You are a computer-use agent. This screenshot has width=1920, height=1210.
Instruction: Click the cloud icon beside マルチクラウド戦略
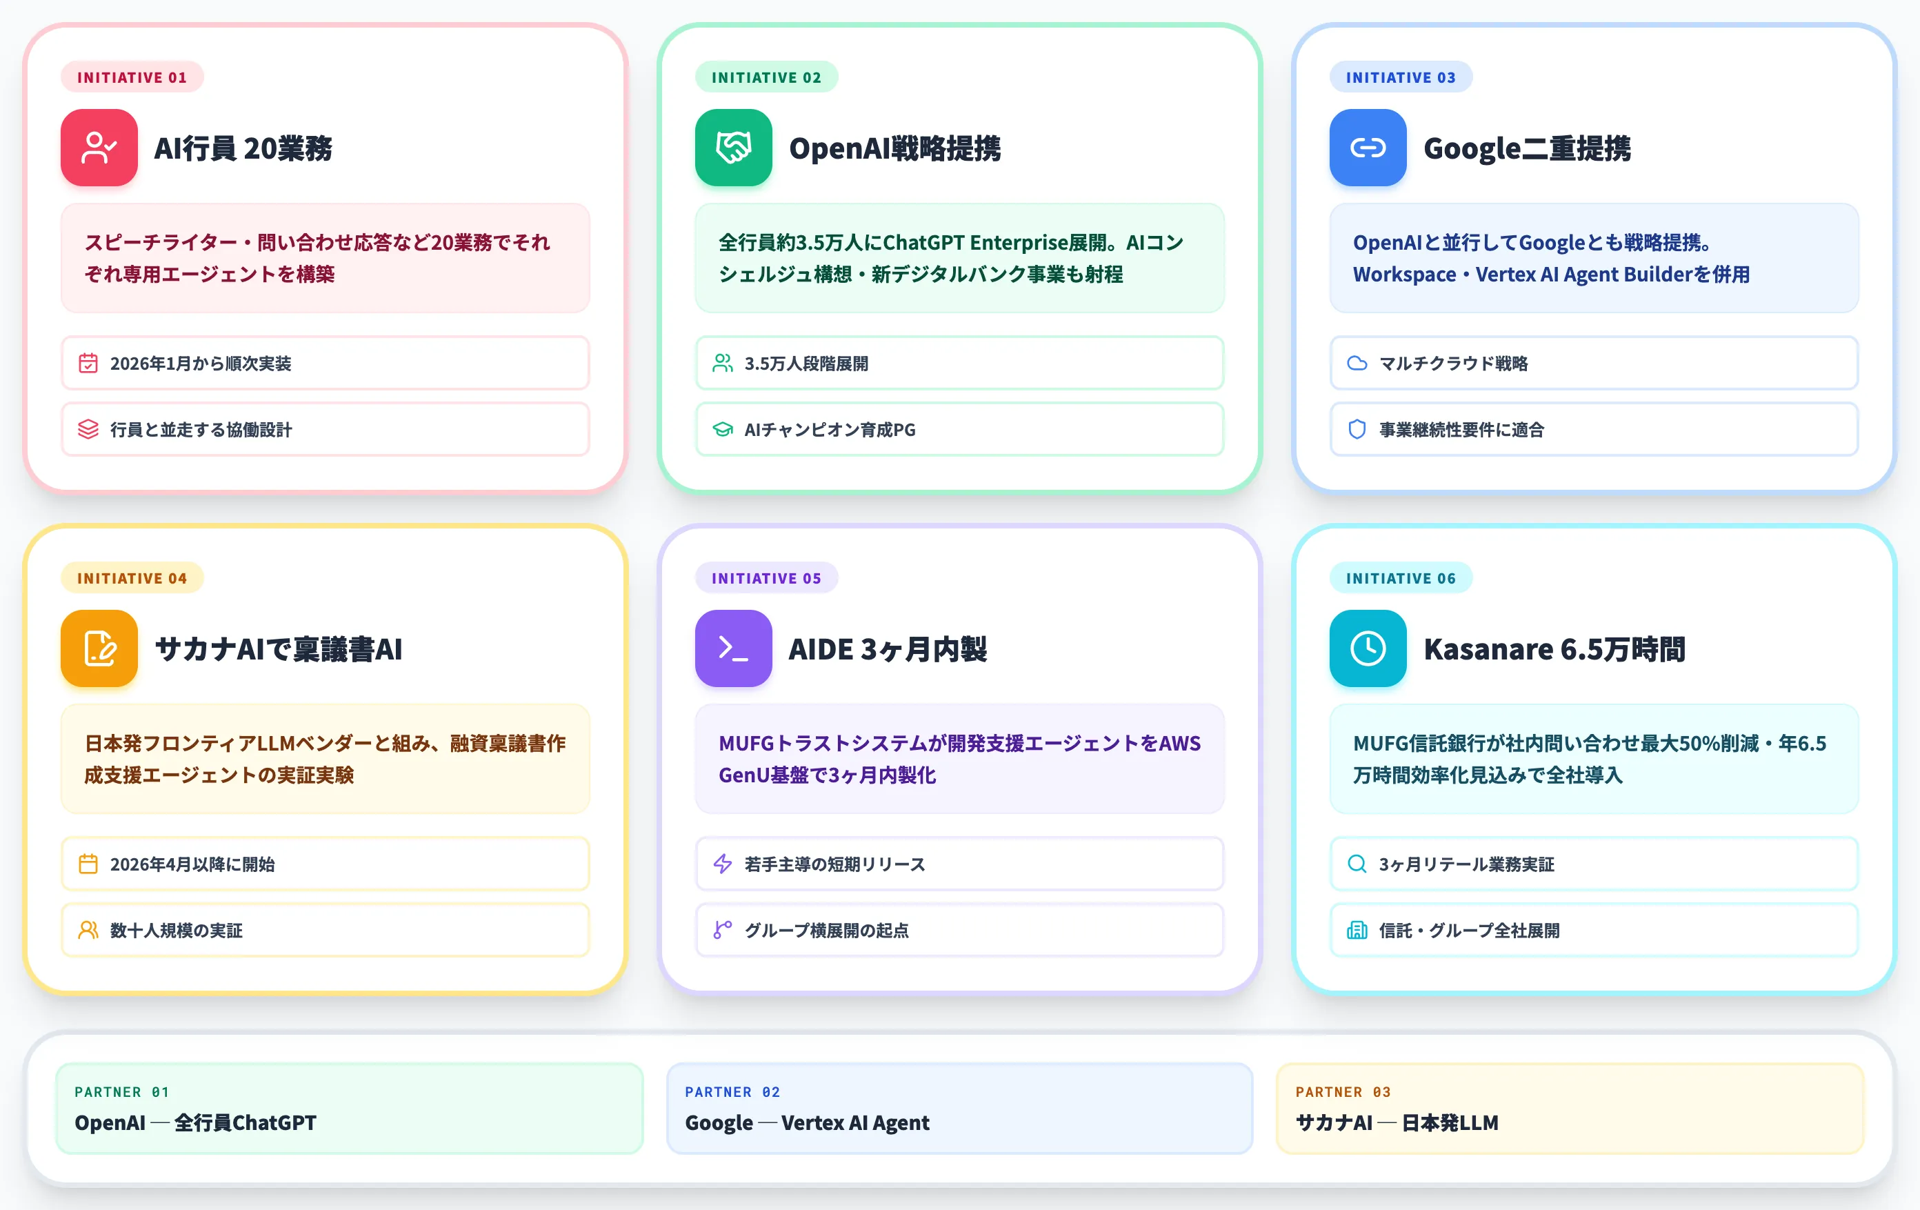tap(1357, 363)
